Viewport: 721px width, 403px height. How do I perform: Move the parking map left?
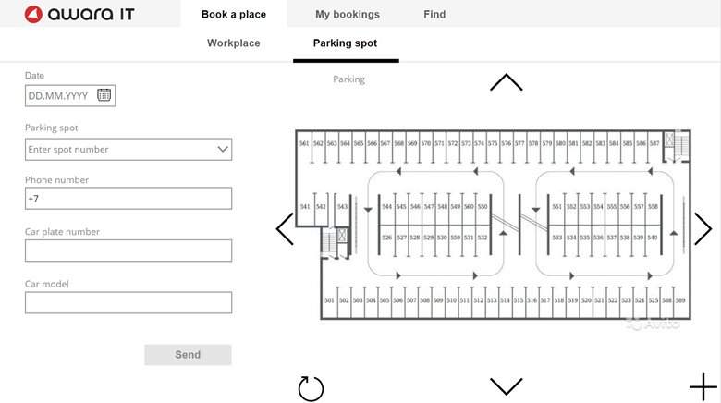click(285, 228)
